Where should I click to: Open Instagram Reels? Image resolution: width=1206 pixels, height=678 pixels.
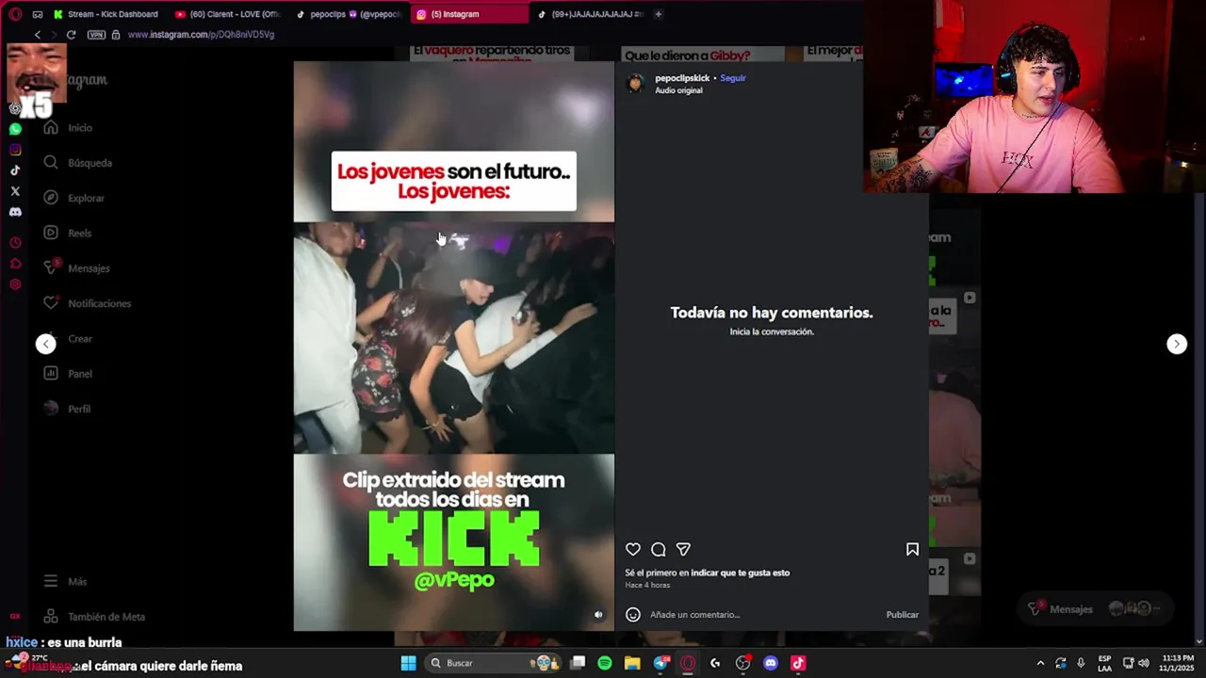67,233
